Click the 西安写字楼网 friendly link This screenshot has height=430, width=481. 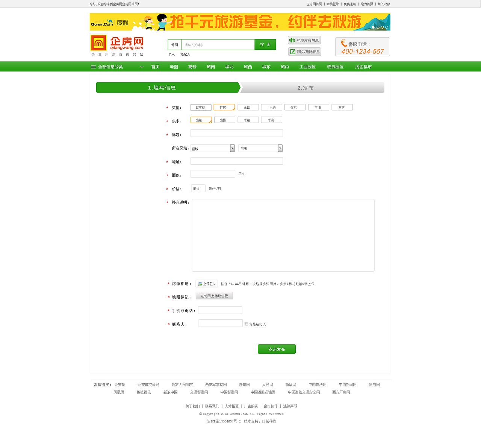pyautogui.click(x=216, y=385)
